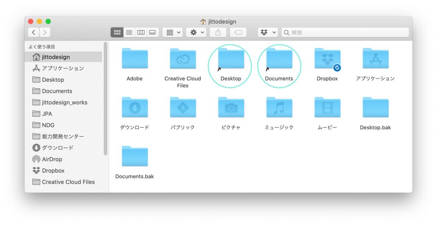437x225 pixels.
Task: Select the Documents.bak folder
Action: pos(134,156)
